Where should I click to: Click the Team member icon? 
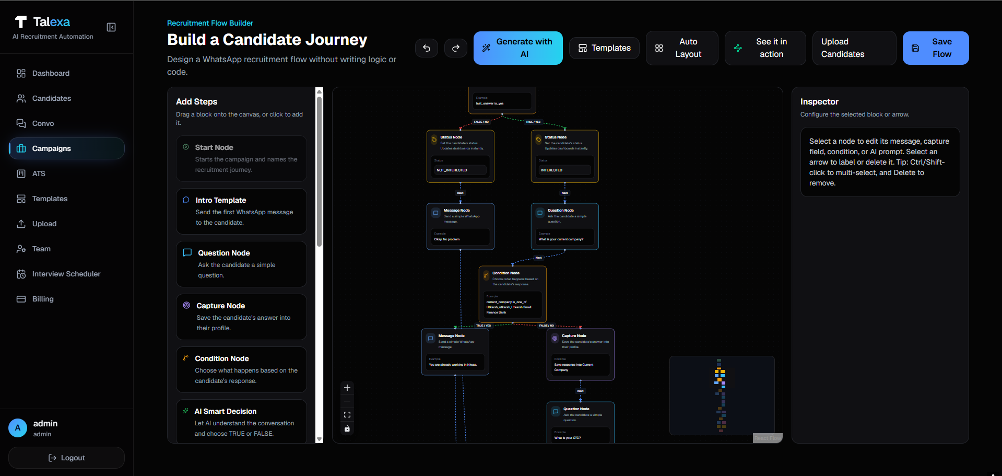(x=21, y=249)
